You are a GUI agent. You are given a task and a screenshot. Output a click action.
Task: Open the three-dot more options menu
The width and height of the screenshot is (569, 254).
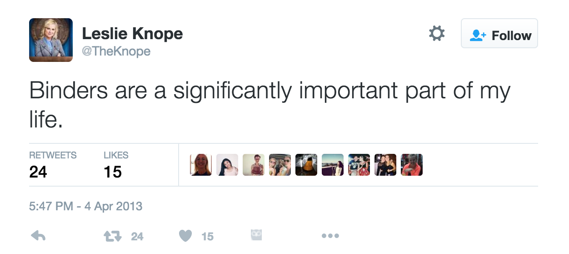tap(330, 236)
